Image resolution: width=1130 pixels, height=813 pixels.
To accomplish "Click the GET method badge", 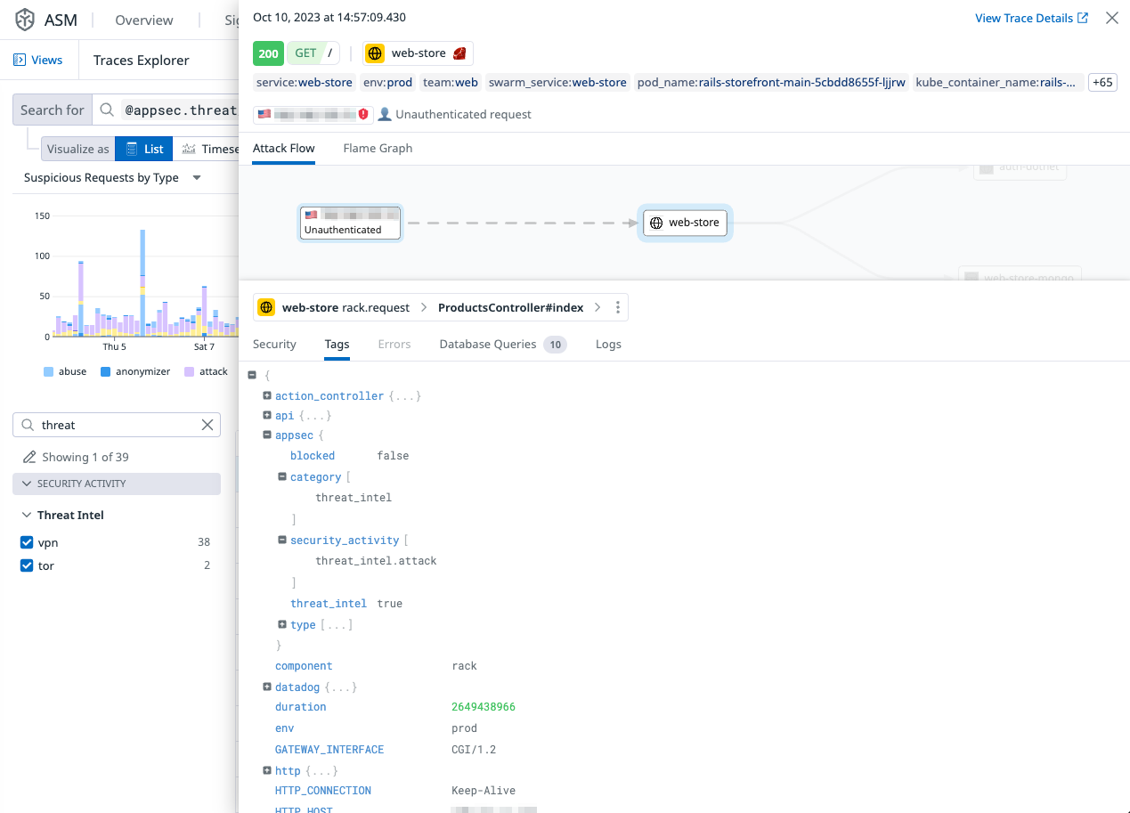I will click(305, 53).
